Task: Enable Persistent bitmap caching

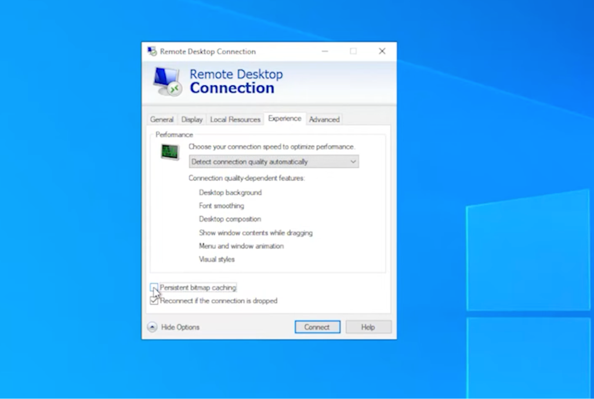Action: pos(154,287)
